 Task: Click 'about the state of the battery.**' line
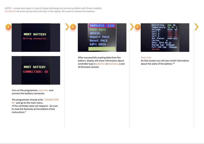click(x=158, y=64)
